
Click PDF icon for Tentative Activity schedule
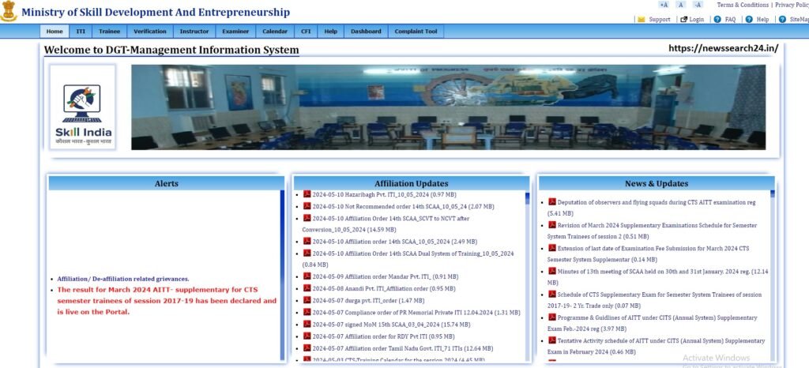[x=552, y=340]
